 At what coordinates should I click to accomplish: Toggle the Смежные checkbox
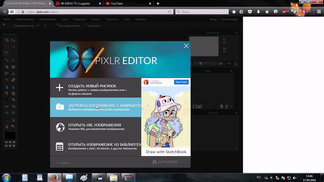pos(86,25)
